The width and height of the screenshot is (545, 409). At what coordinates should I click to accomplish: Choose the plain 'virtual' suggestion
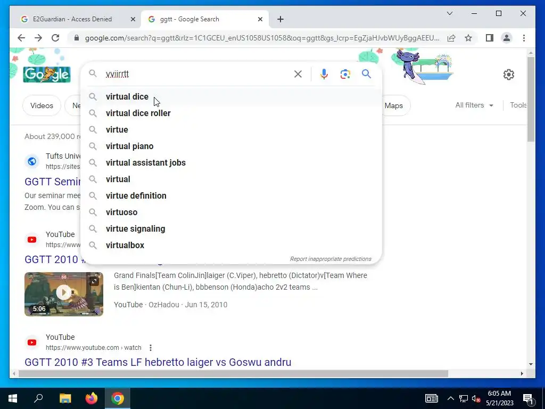click(231, 179)
